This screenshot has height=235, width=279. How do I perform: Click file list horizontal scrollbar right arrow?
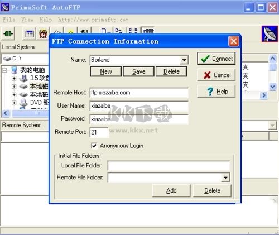click(x=264, y=95)
